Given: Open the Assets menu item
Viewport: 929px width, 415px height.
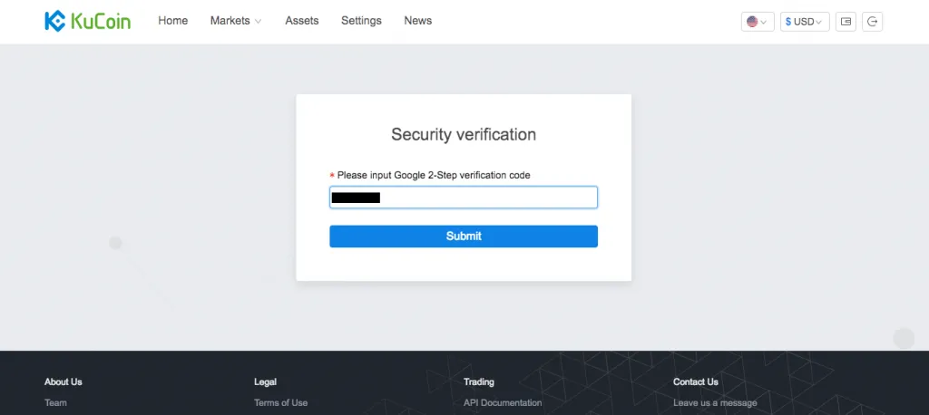Looking at the screenshot, I should coord(301,21).
